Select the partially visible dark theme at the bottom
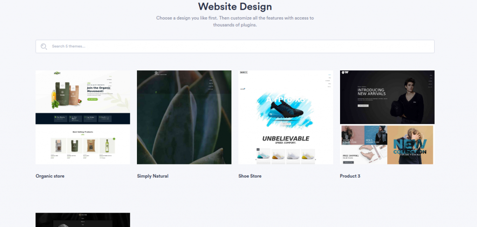The width and height of the screenshot is (477, 227). 83,220
